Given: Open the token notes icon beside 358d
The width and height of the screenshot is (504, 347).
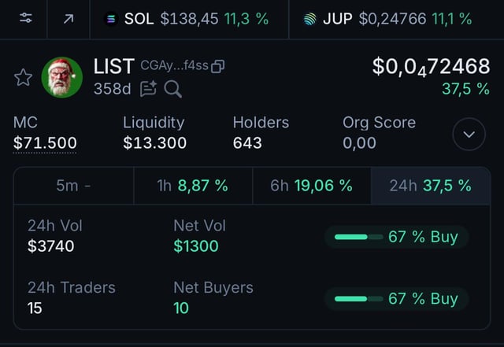Looking at the screenshot, I should pyautogui.click(x=148, y=89).
